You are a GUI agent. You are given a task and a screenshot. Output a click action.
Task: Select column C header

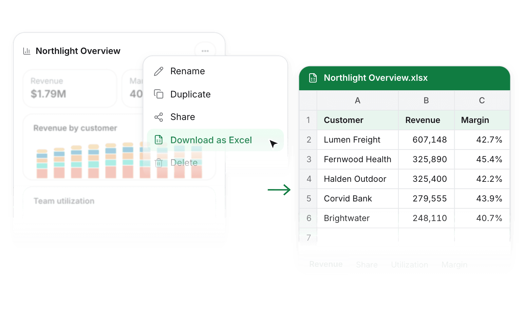pyautogui.click(x=482, y=100)
